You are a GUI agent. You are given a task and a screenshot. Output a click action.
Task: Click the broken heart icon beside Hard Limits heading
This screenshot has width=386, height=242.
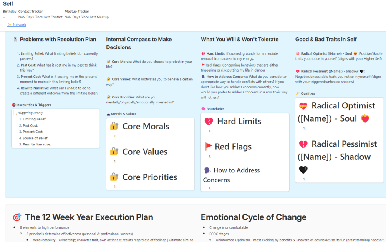pos(209,122)
